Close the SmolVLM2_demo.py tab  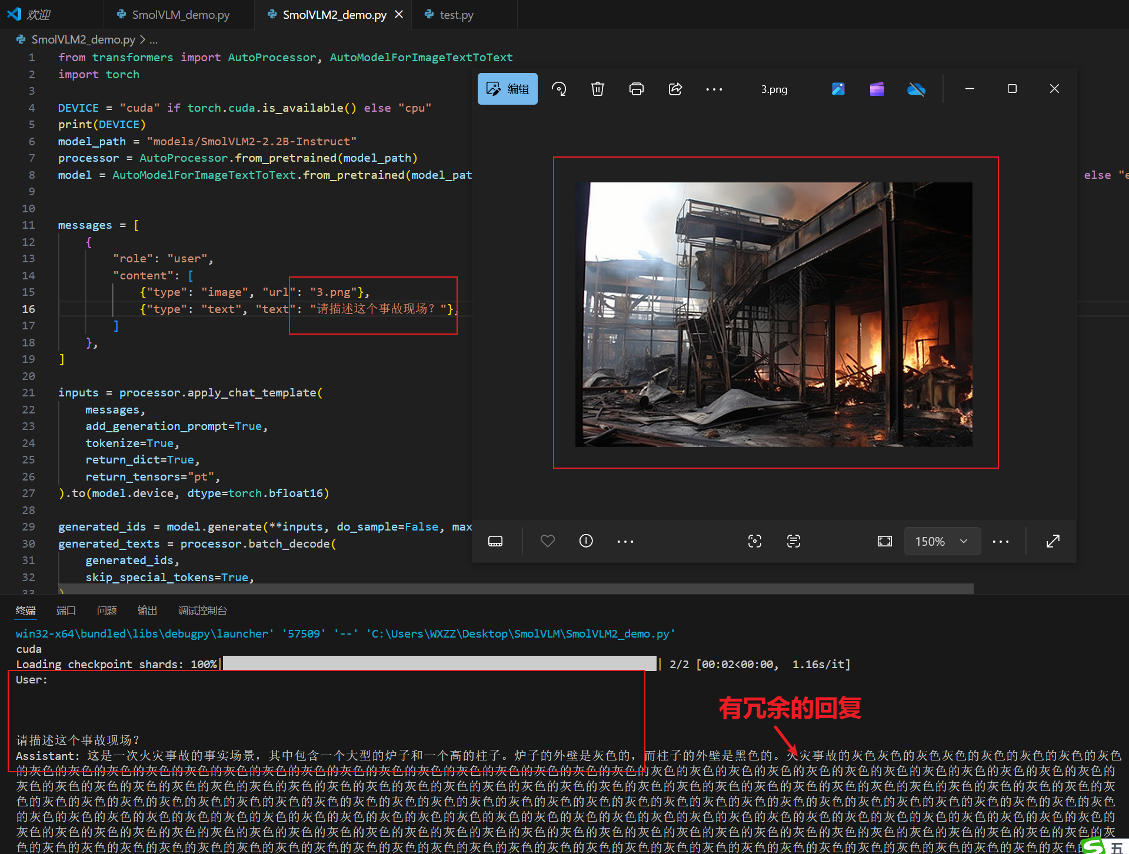[x=399, y=14]
